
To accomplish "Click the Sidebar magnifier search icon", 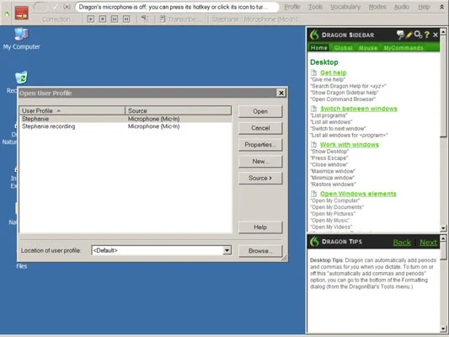I will point(418,35).
